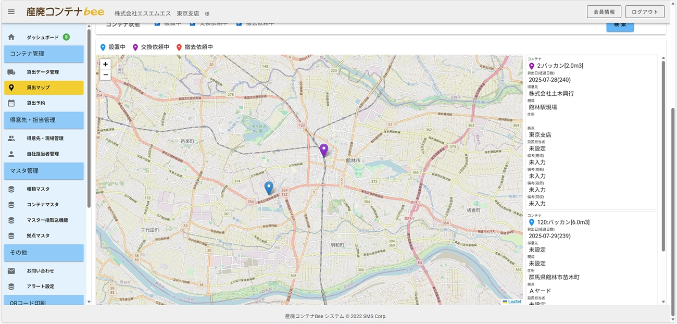Screen dimensions: 677x324
Task: Click the ログアウト button
Action: [645, 12]
